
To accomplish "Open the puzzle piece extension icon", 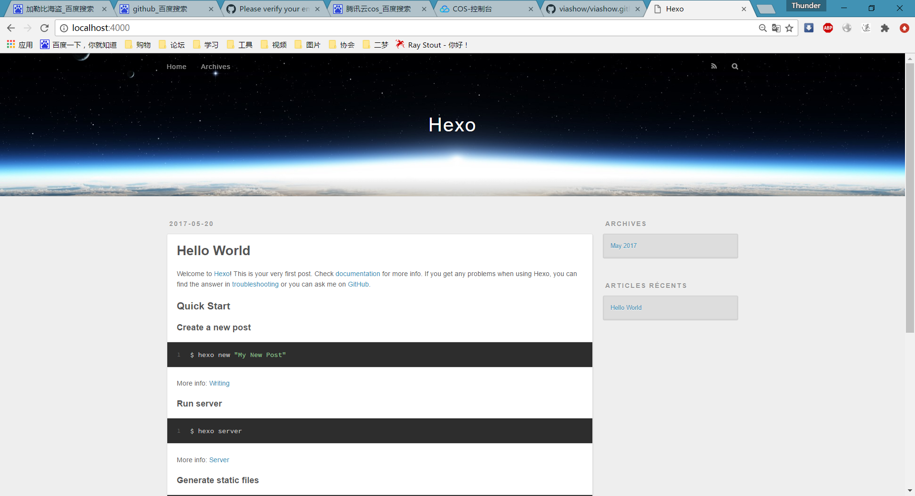I will [x=885, y=28].
